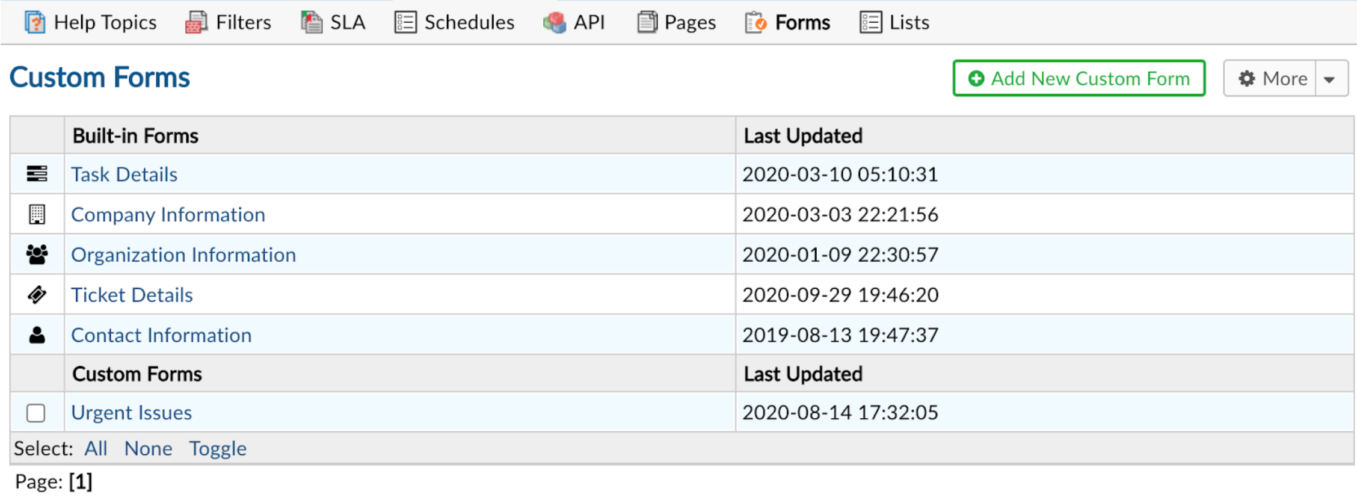Open the Pages tab

click(x=677, y=22)
